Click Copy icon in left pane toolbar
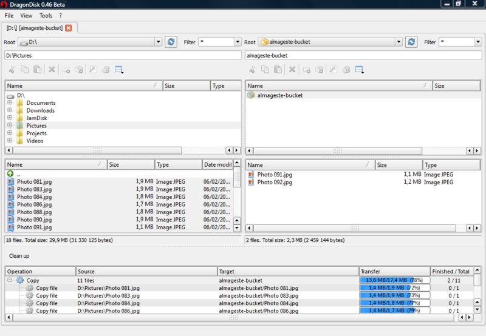The image size is (486, 336). point(24,70)
